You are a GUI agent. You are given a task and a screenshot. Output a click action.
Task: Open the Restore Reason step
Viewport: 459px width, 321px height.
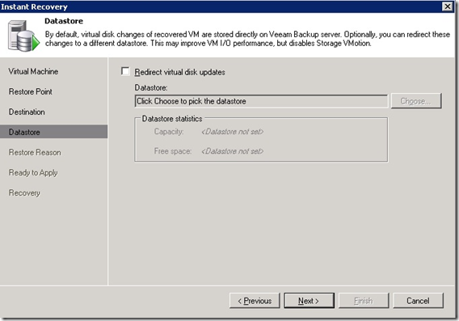coord(35,152)
